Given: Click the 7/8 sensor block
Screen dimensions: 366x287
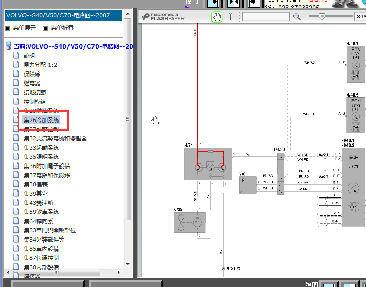Looking at the screenshot, I should coord(247,185).
